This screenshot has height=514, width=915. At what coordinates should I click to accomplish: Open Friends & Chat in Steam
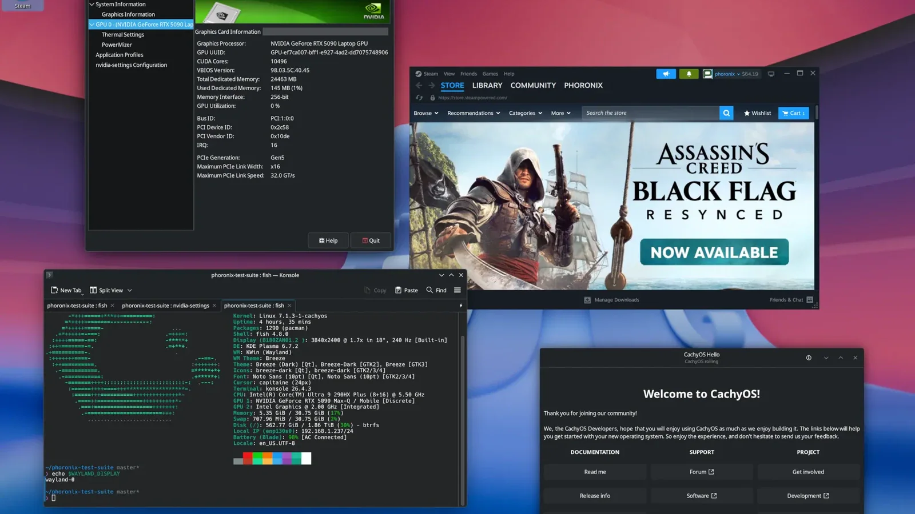pos(791,300)
